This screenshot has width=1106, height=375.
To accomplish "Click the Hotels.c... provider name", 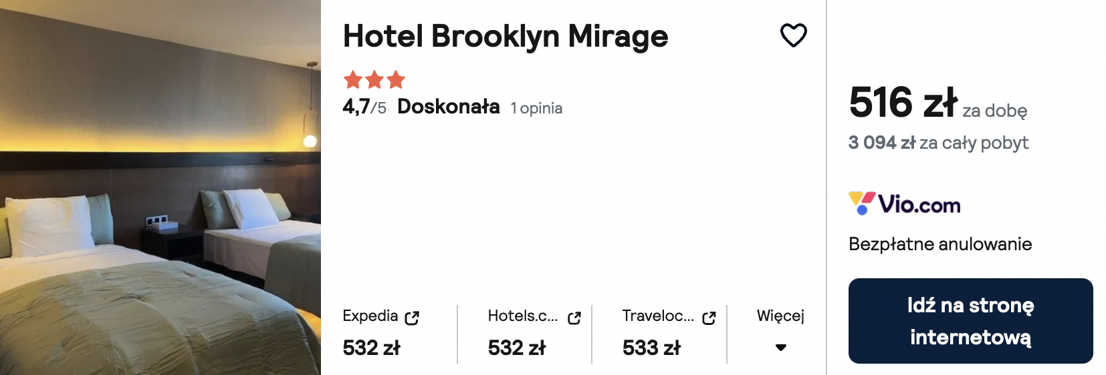I will 522,316.
